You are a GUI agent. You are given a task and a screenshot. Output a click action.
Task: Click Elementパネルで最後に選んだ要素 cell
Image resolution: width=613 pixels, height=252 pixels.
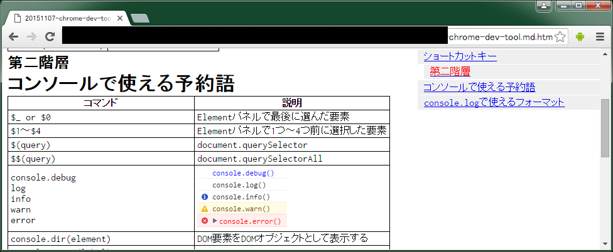point(292,117)
